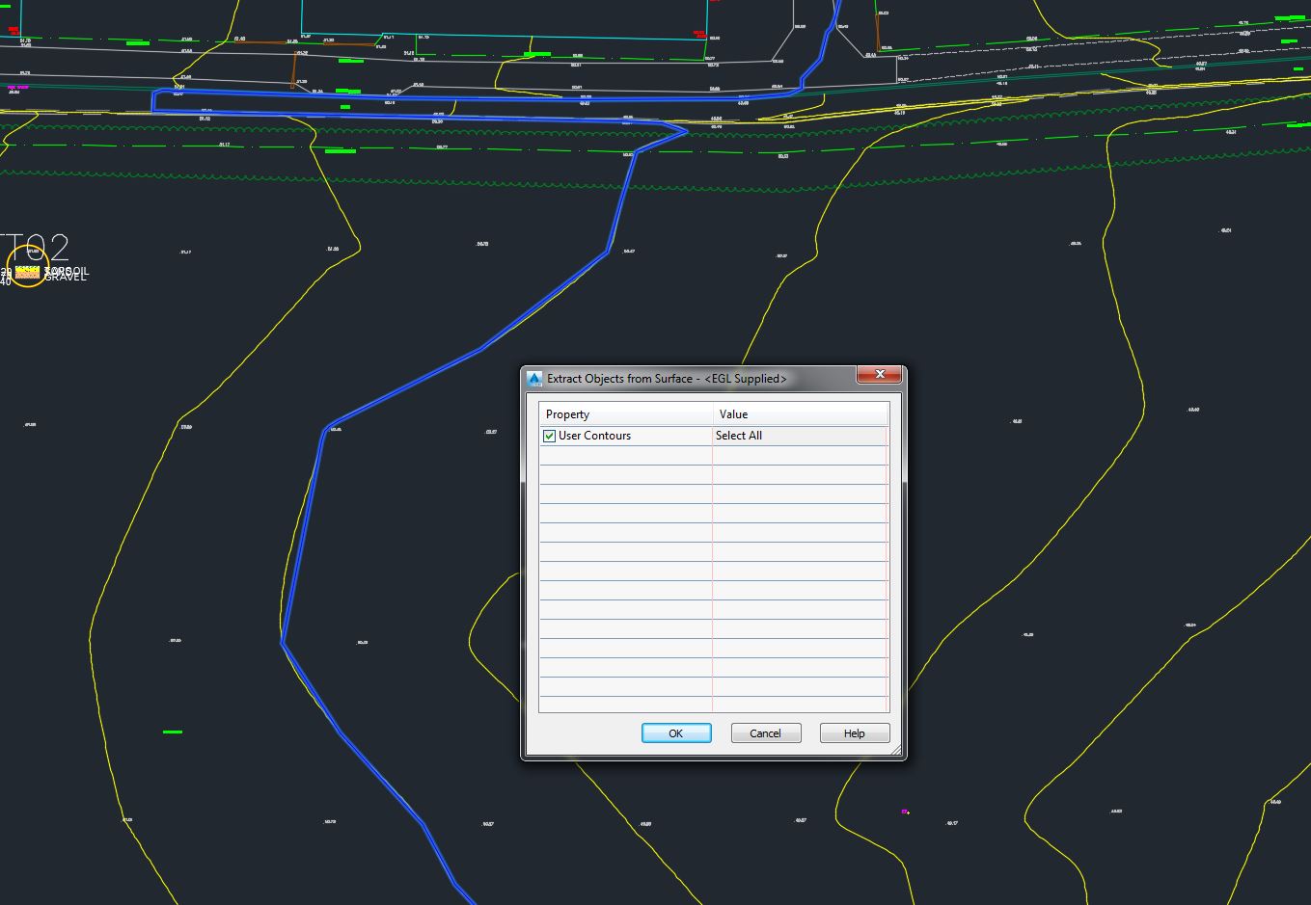Screen dimensions: 1311x905
Task: Click the Civil 3D icon in the dialog title bar
Action: coord(533,378)
